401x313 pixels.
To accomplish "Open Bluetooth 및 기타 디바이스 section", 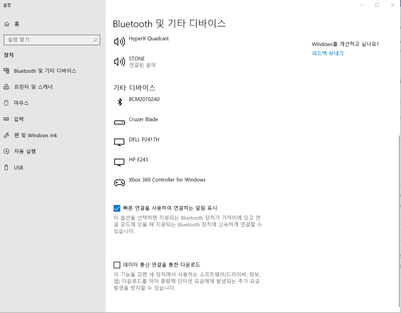I will pyautogui.click(x=45, y=71).
